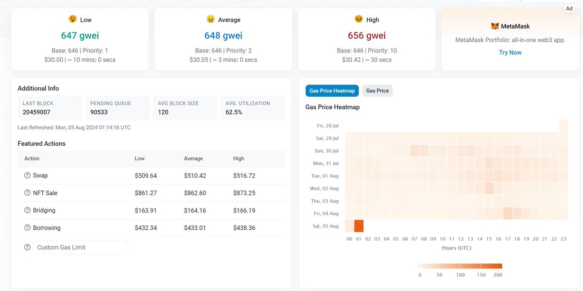This screenshot has width=583, height=291.
Task: Click pending queue value 90533
Action: pyautogui.click(x=99, y=112)
